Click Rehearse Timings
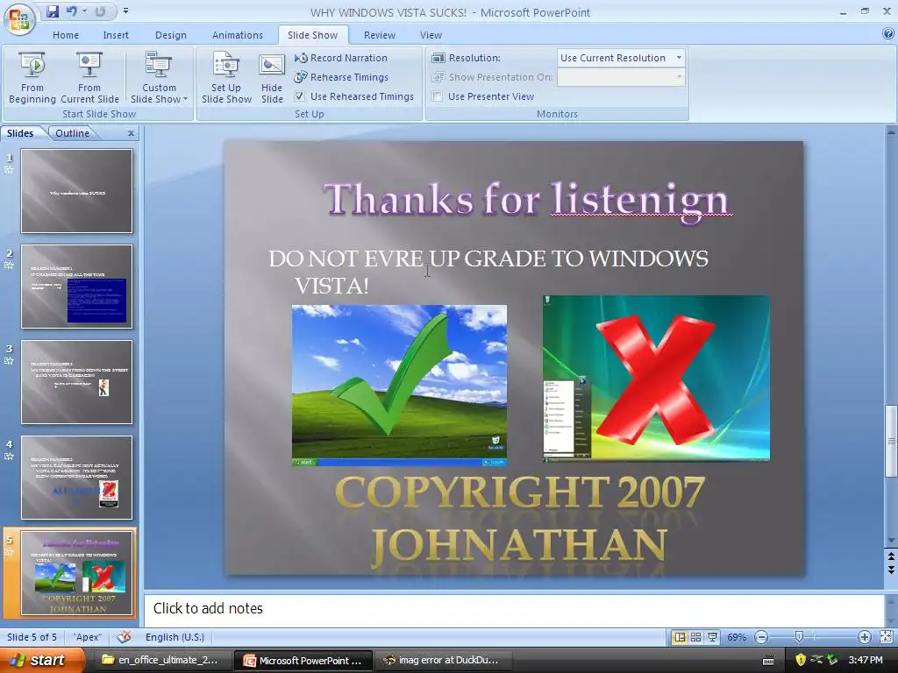 (341, 77)
